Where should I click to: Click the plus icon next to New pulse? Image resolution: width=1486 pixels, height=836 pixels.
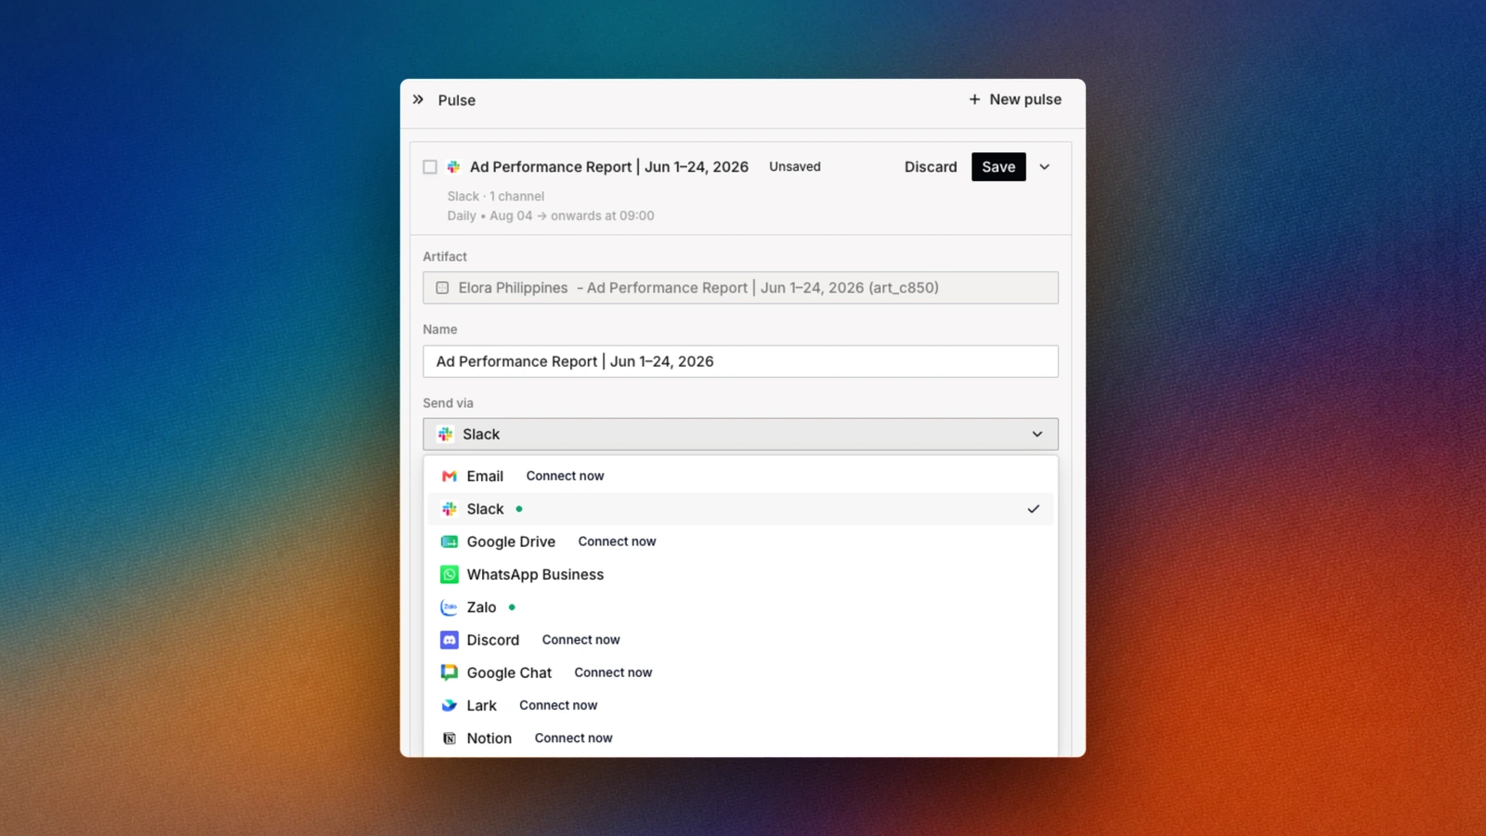pyautogui.click(x=974, y=99)
